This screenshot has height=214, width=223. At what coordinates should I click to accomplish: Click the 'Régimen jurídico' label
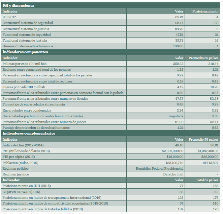(x=15, y=174)
